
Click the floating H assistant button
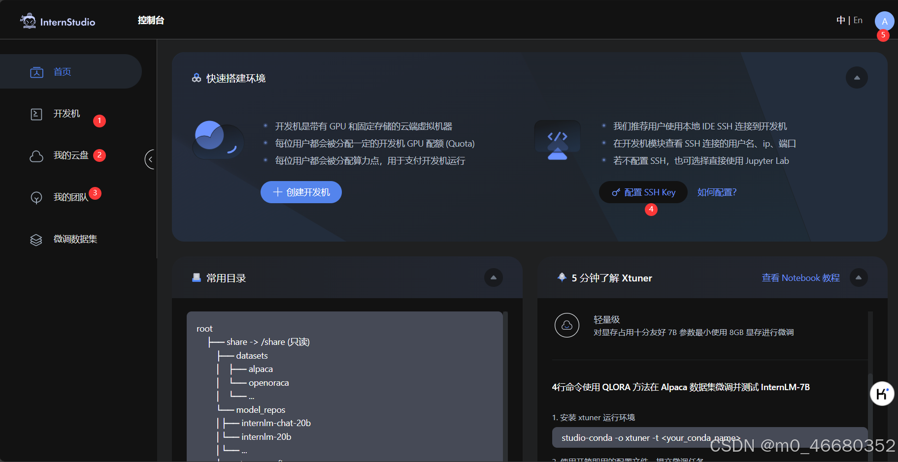coord(882,394)
